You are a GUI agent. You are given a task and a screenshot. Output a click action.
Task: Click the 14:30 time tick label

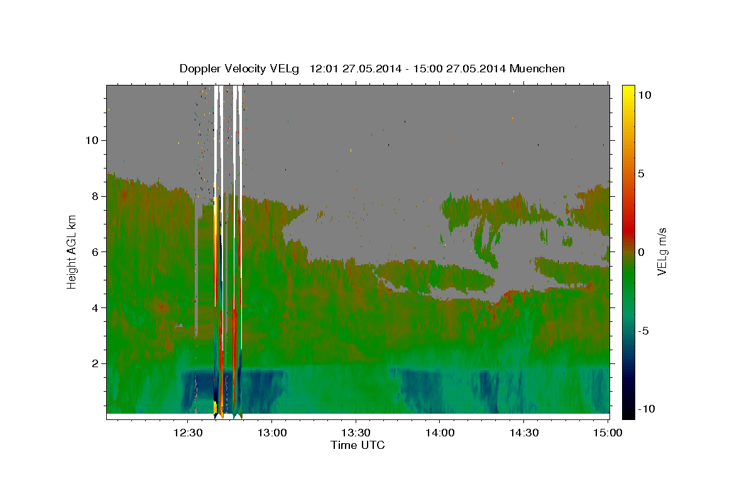point(523,433)
